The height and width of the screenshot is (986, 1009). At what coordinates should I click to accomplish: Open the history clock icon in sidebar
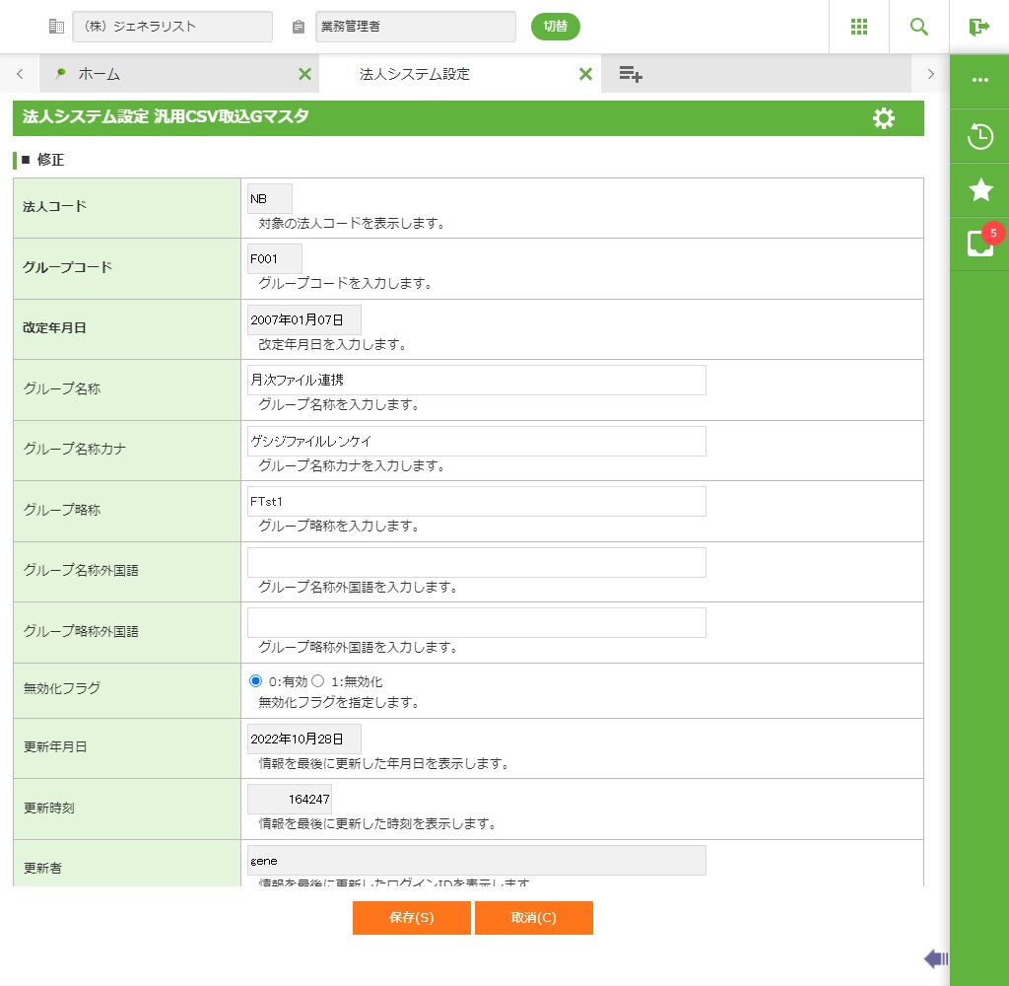(979, 136)
